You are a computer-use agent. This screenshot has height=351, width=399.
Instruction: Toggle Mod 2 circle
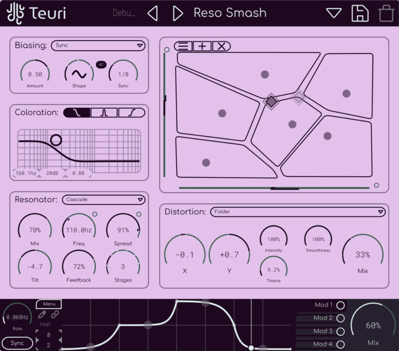pos(340,318)
